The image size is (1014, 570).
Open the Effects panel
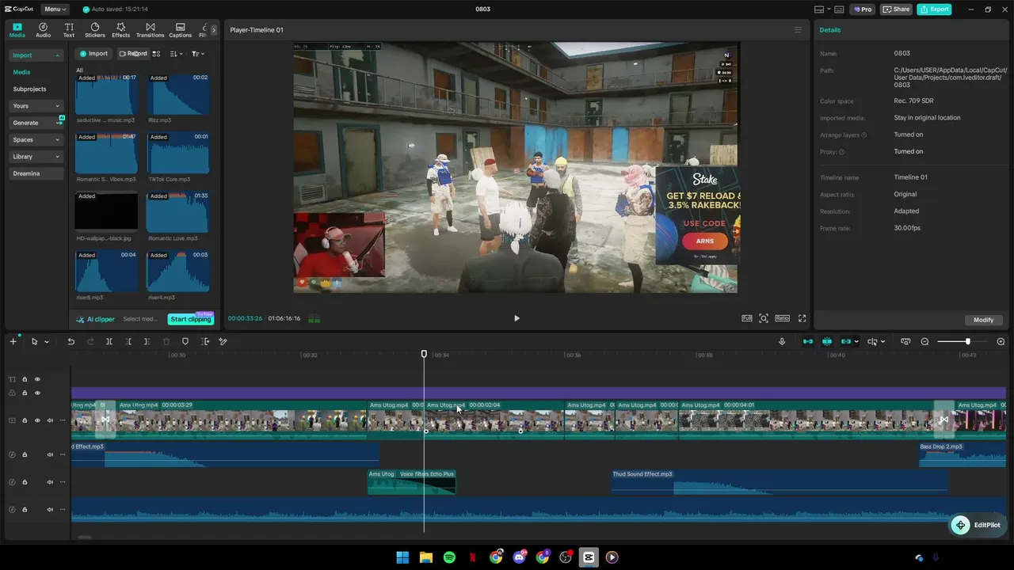(x=120, y=30)
